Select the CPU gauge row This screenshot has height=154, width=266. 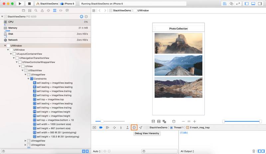(46, 22)
